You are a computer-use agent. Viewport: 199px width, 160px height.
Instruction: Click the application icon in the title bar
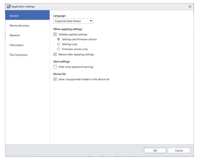click(x=8, y=6)
